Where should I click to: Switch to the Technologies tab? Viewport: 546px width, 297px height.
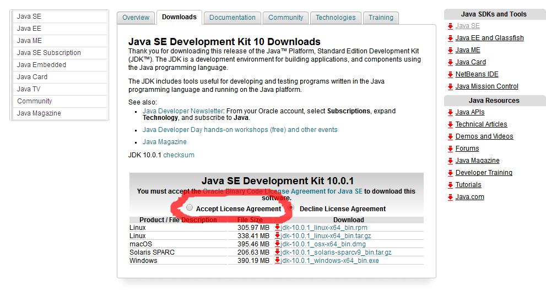(336, 18)
